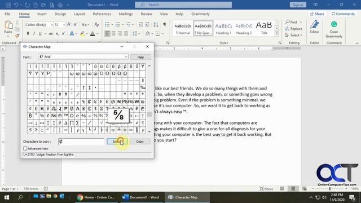Switch to the Design tab
Viewport: 361px width, 203px height.
tap(60, 14)
